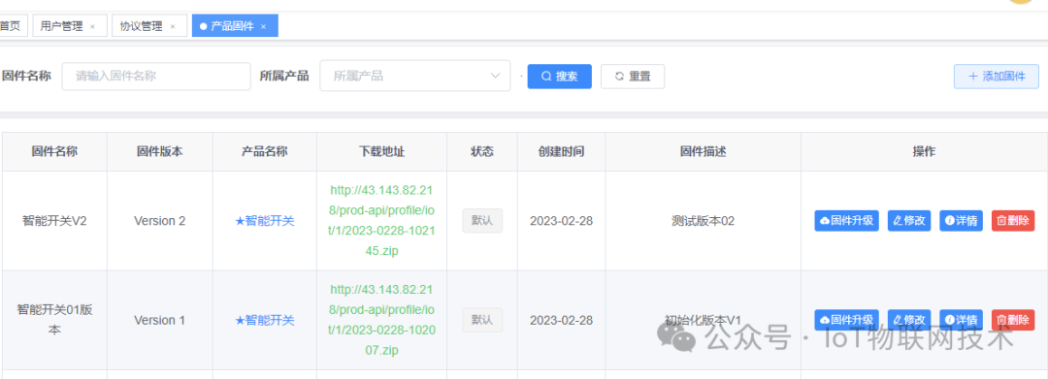Click 默认 status tag in Version 2 row
Viewport: 1048px width, 379px height.
point(482,221)
